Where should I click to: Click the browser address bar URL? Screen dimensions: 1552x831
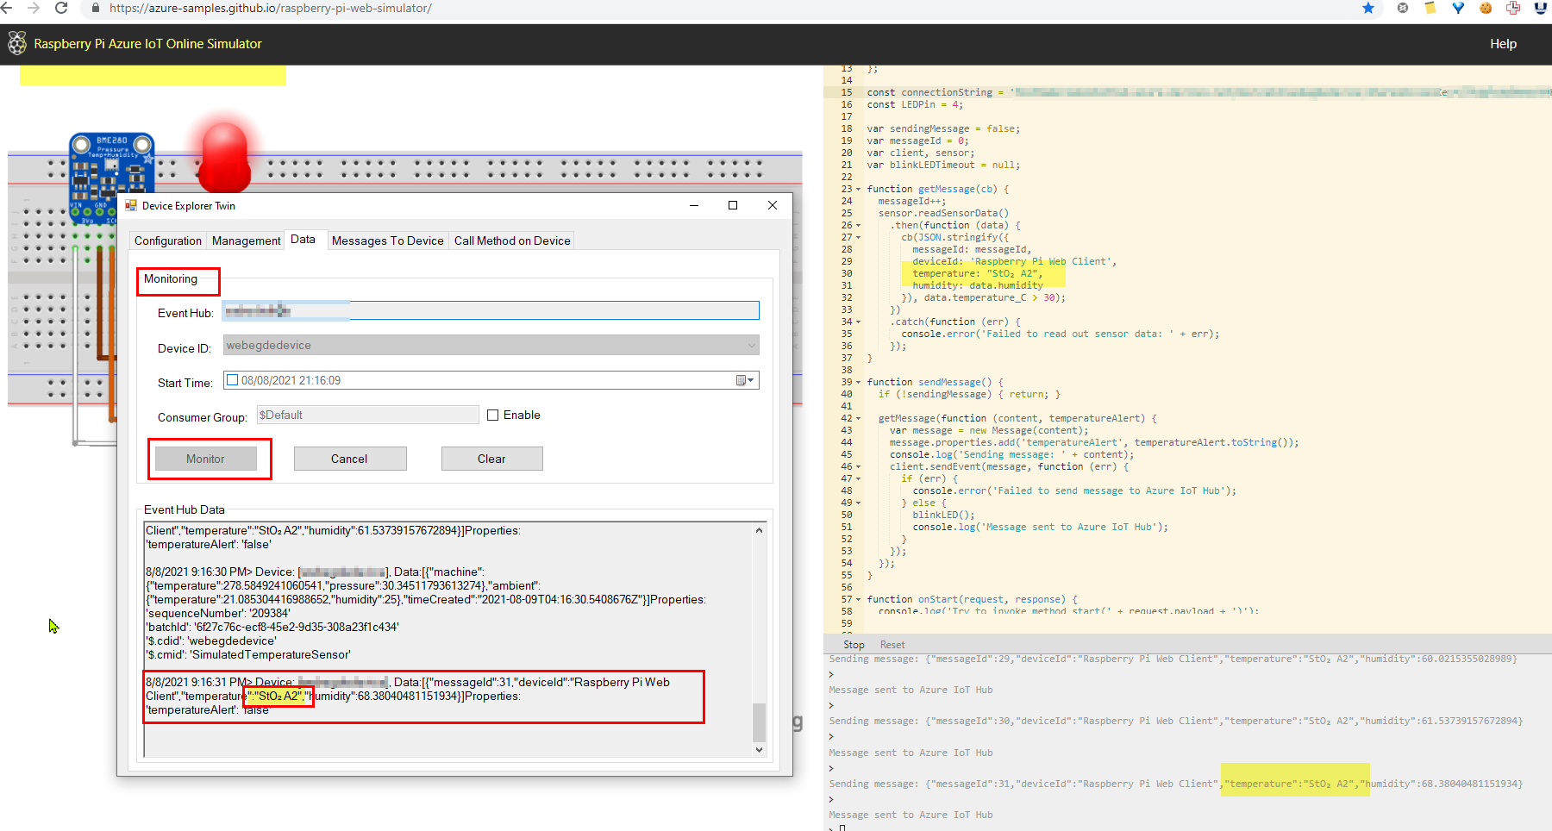tap(271, 8)
